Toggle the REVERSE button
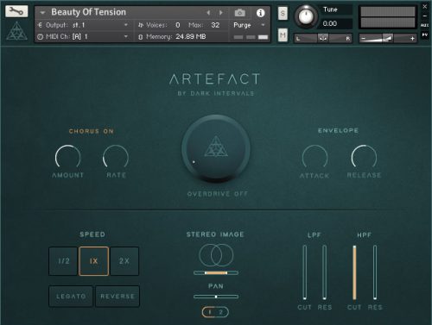Image resolution: width=432 pixels, height=325 pixels. pyautogui.click(x=118, y=297)
